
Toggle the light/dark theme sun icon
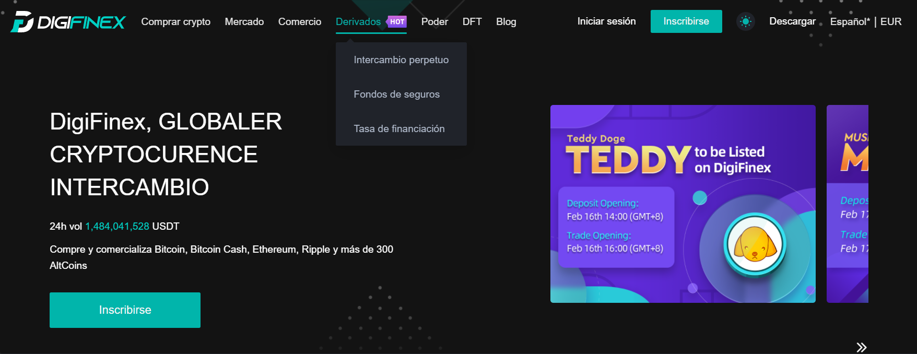pos(746,21)
